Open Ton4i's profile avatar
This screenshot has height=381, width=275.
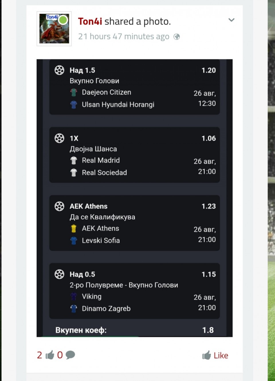coord(54,29)
